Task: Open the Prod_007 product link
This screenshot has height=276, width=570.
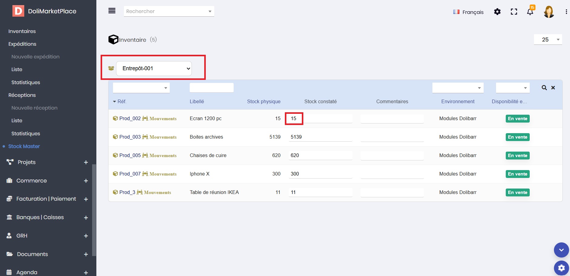Action: [x=130, y=174]
